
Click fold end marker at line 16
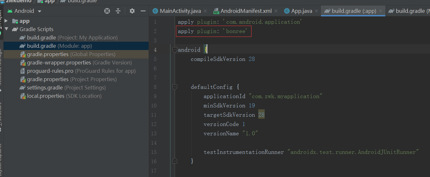pos(175,161)
